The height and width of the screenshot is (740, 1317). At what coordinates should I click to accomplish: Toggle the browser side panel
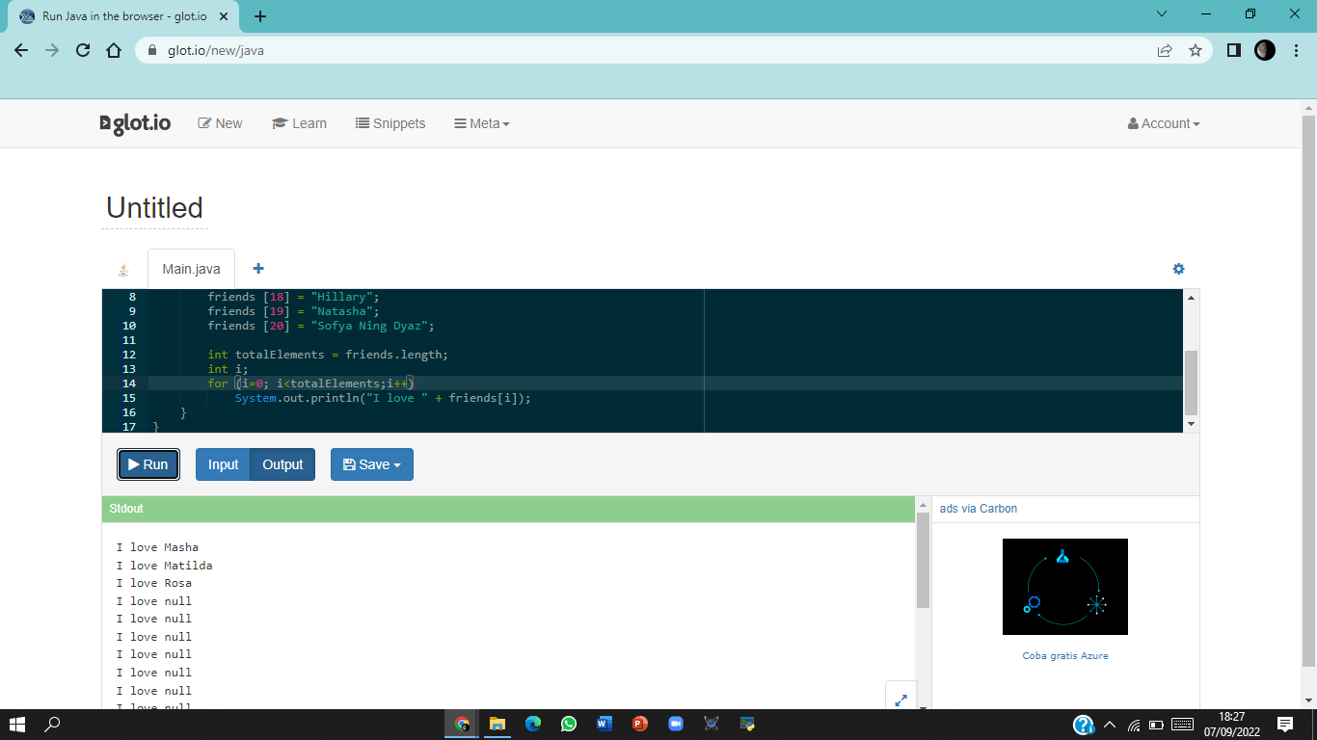click(1233, 50)
